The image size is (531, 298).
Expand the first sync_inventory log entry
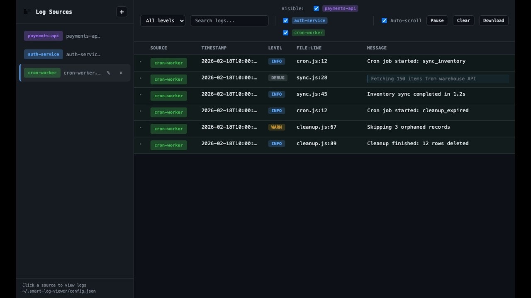pyautogui.click(x=140, y=61)
